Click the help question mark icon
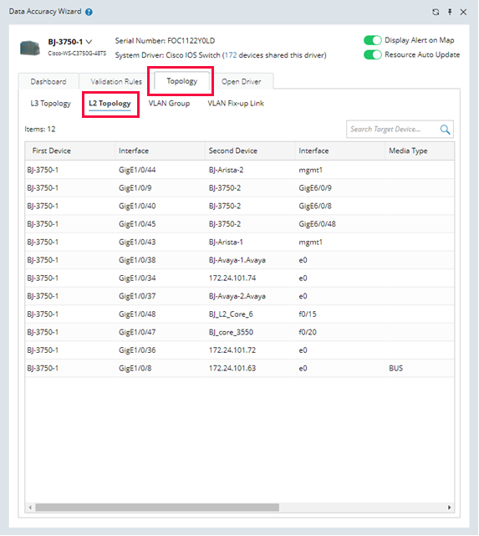479x536 pixels. coord(89,12)
